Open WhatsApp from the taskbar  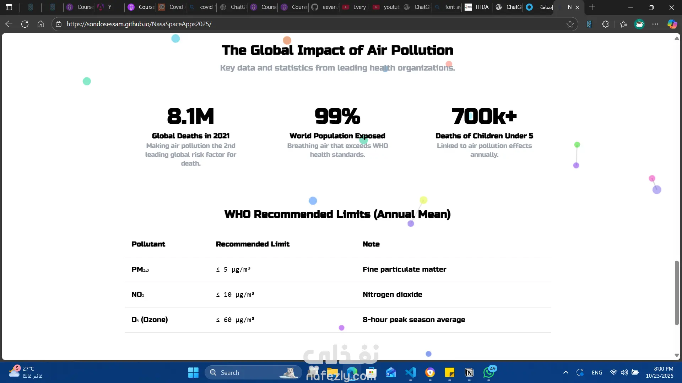489,372
